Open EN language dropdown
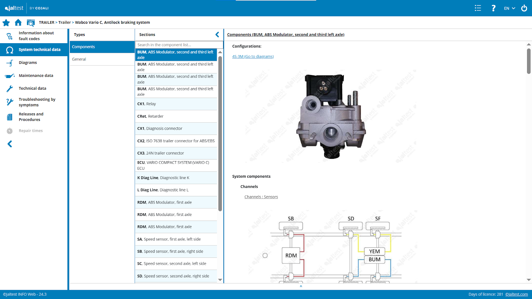This screenshot has height=299, width=532. 509,8
